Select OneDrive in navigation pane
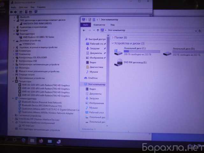The image size is (204, 153). click(93, 78)
